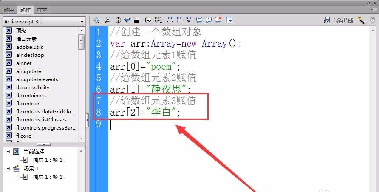Open the panel options menu in top right

[x=373, y=9]
